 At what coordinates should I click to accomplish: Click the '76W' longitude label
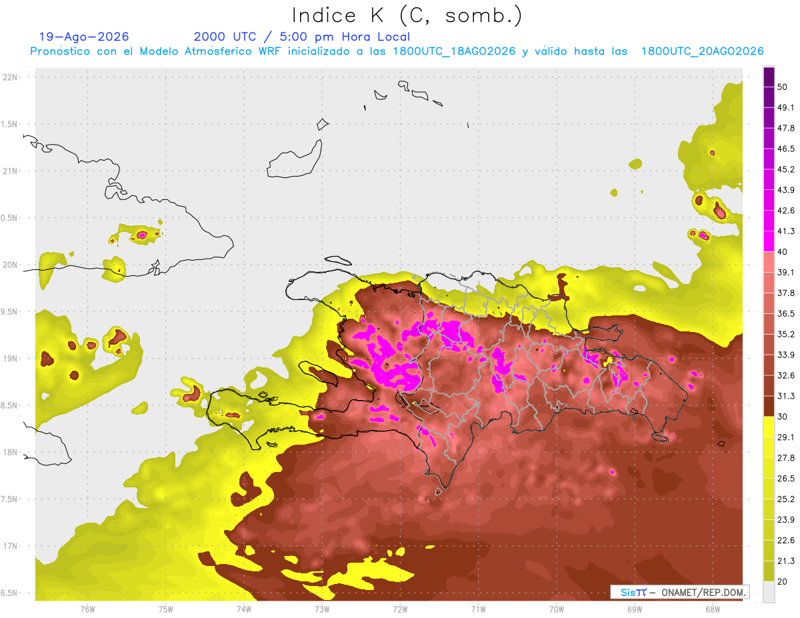coord(87,609)
